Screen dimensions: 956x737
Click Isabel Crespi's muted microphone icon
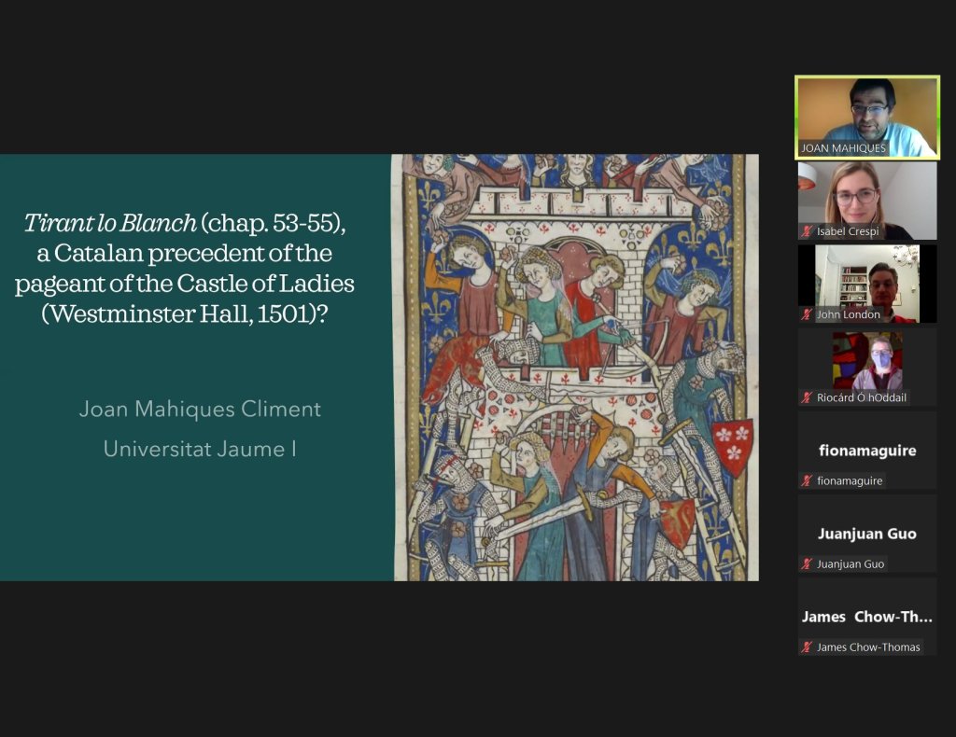pos(807,231)
